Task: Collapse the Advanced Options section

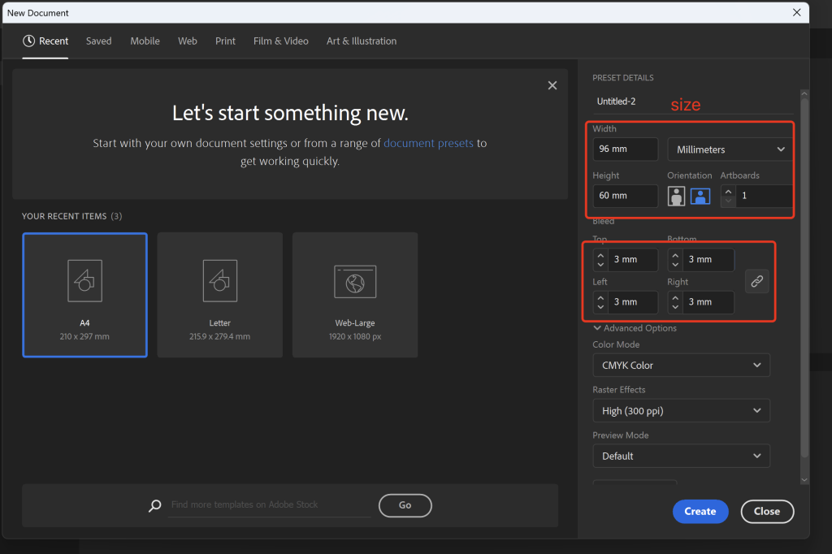Action: pos(635,328)
